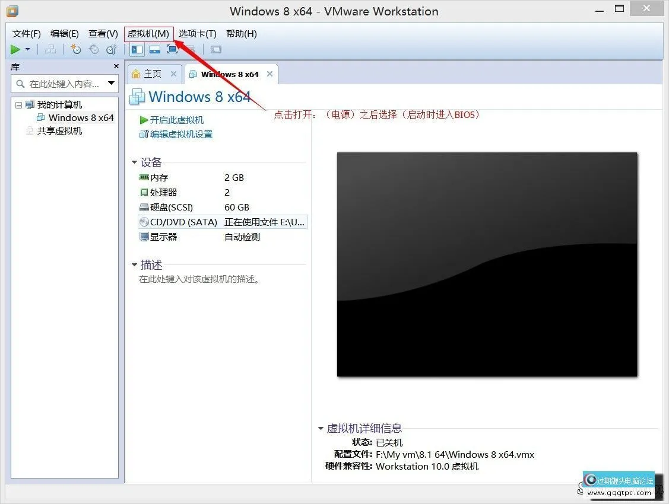The height and width of the screenshot is (504, 669).
Task: Click the revert to snapshot icon
Action: point(94,50)
